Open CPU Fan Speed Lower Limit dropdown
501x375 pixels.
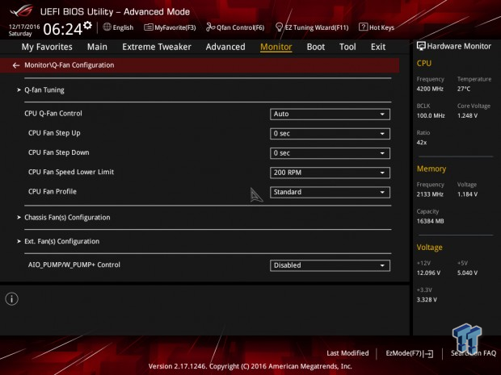330,173
